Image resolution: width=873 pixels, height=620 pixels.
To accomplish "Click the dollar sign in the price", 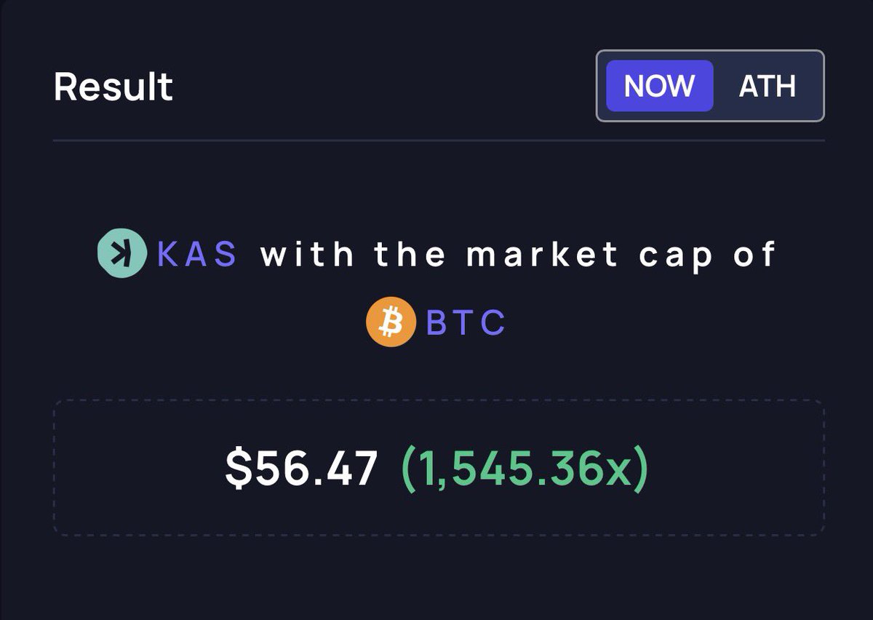I will [237, 468].
